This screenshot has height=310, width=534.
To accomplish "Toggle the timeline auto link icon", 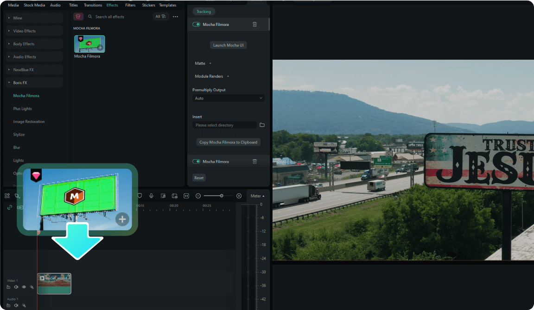I will (10, 207).
